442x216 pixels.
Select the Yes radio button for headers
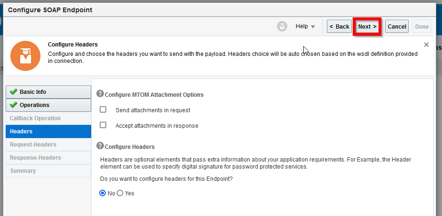pos(120,193)
